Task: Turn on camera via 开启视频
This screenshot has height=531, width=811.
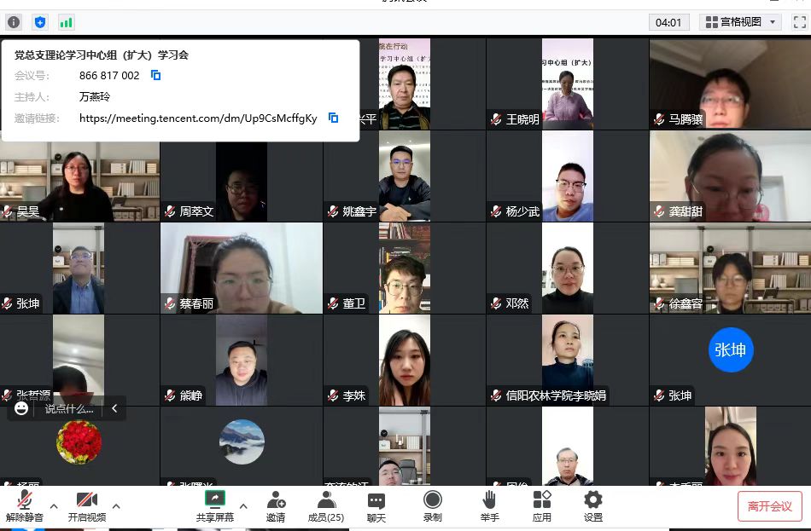Action: point(87,505)
